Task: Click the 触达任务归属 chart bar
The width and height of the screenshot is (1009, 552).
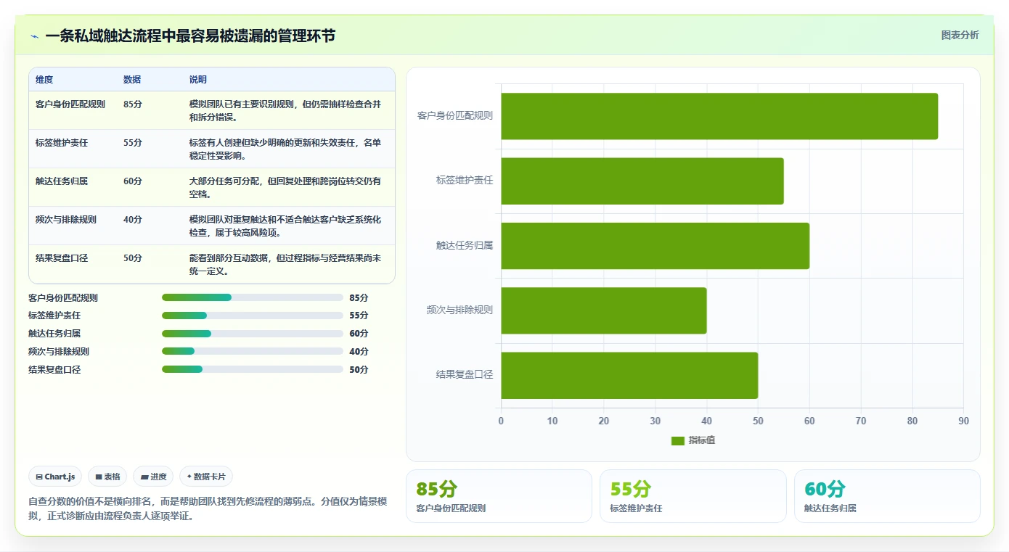Action: click(x=655, y=246)
